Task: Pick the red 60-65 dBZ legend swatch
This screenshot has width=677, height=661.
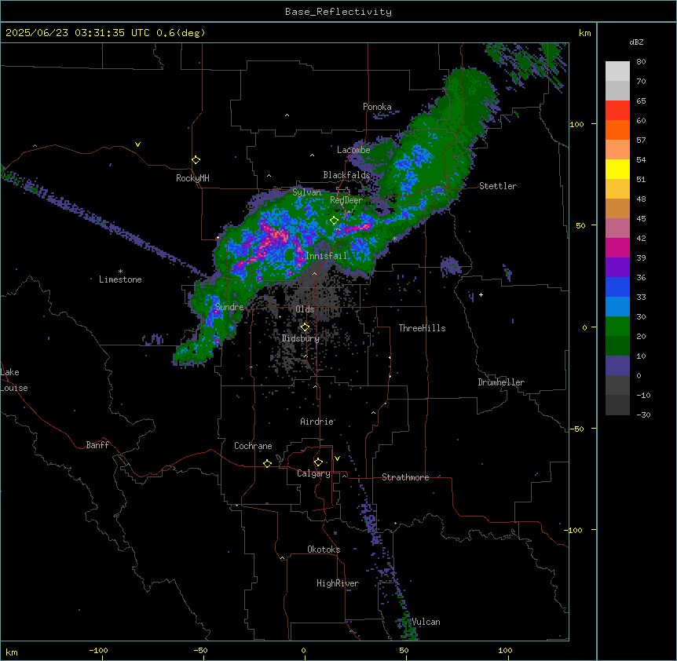Action: 617,111
